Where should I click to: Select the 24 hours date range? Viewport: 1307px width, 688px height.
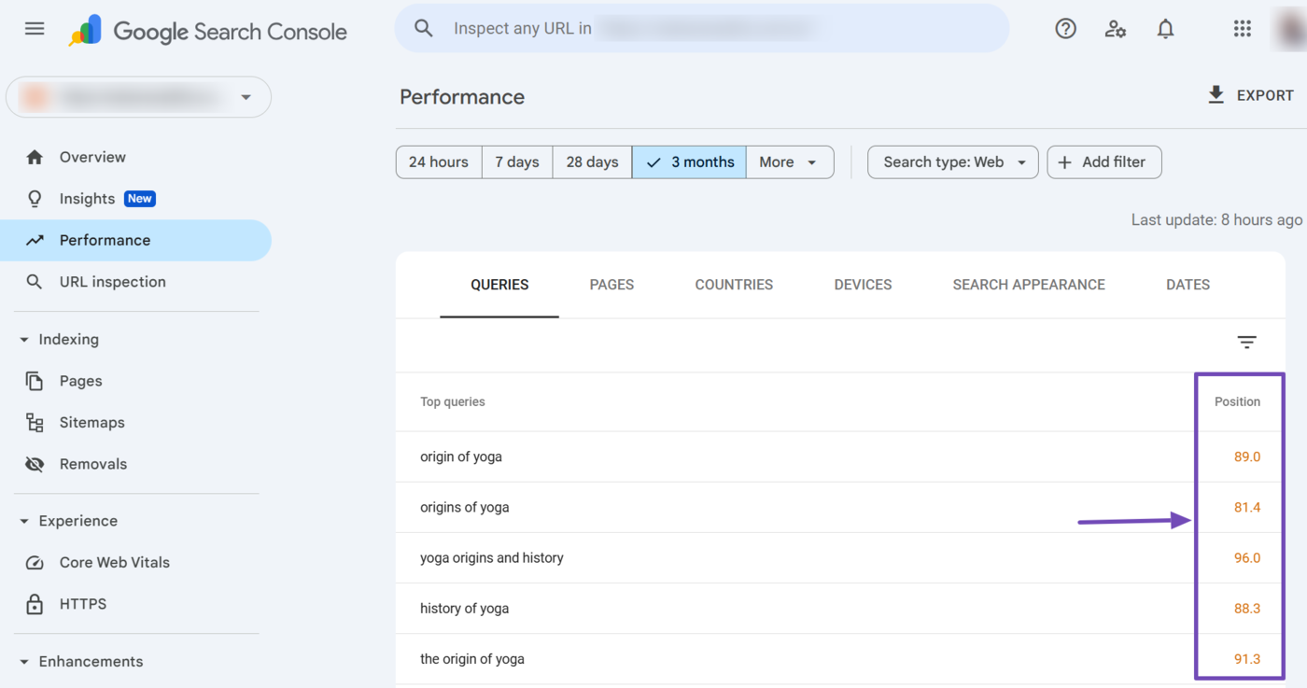click(x=438, y=161)
